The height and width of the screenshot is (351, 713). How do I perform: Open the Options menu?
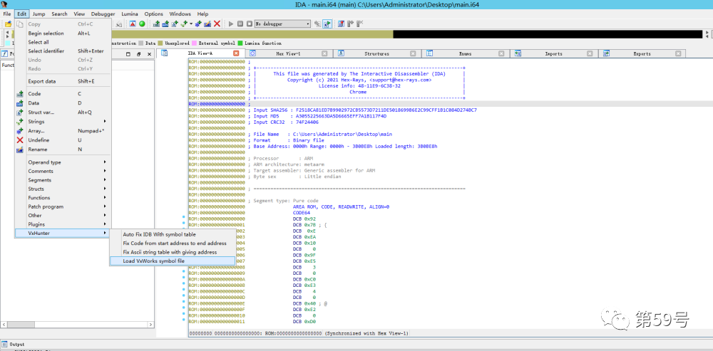154,14
